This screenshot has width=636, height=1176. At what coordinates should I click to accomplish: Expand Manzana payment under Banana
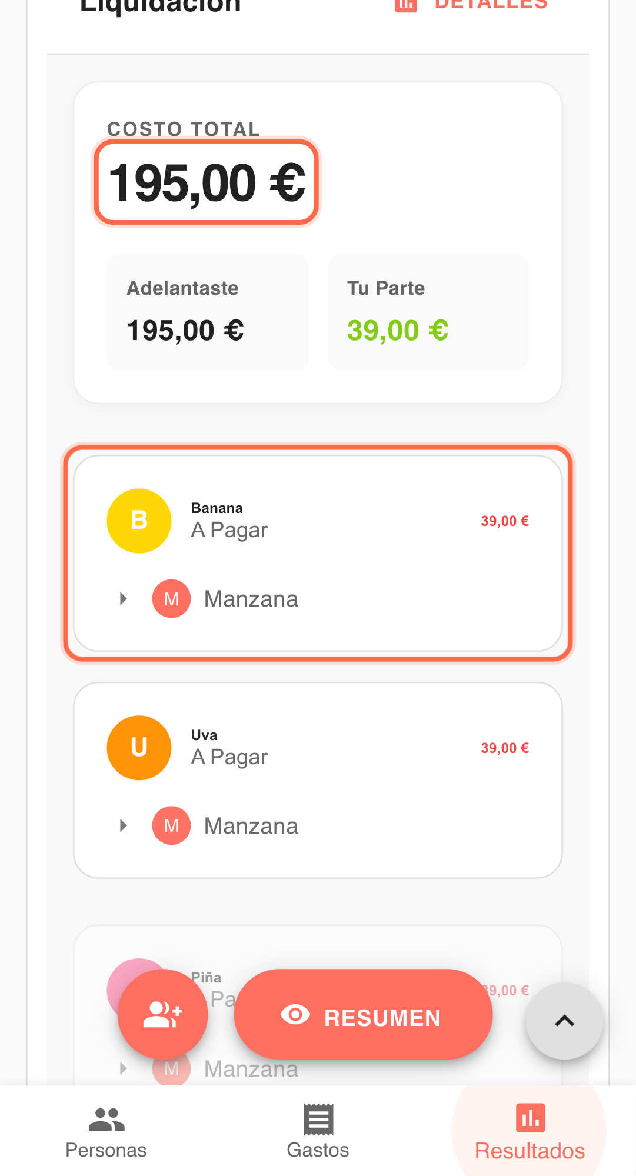124,599
